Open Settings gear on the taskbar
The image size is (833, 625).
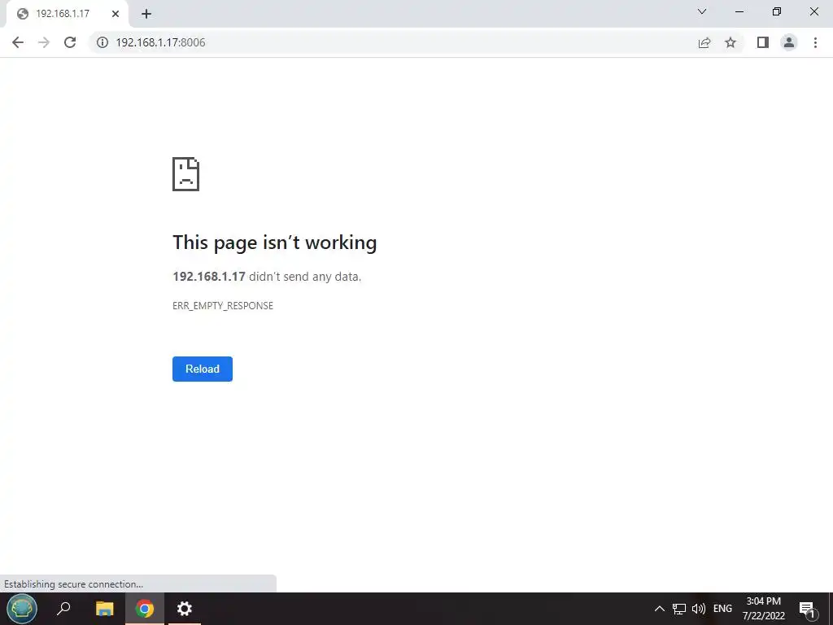185,609
